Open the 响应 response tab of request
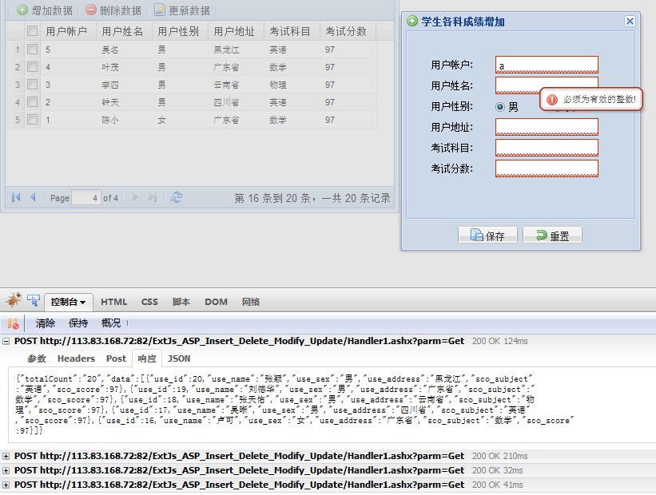 147,358
